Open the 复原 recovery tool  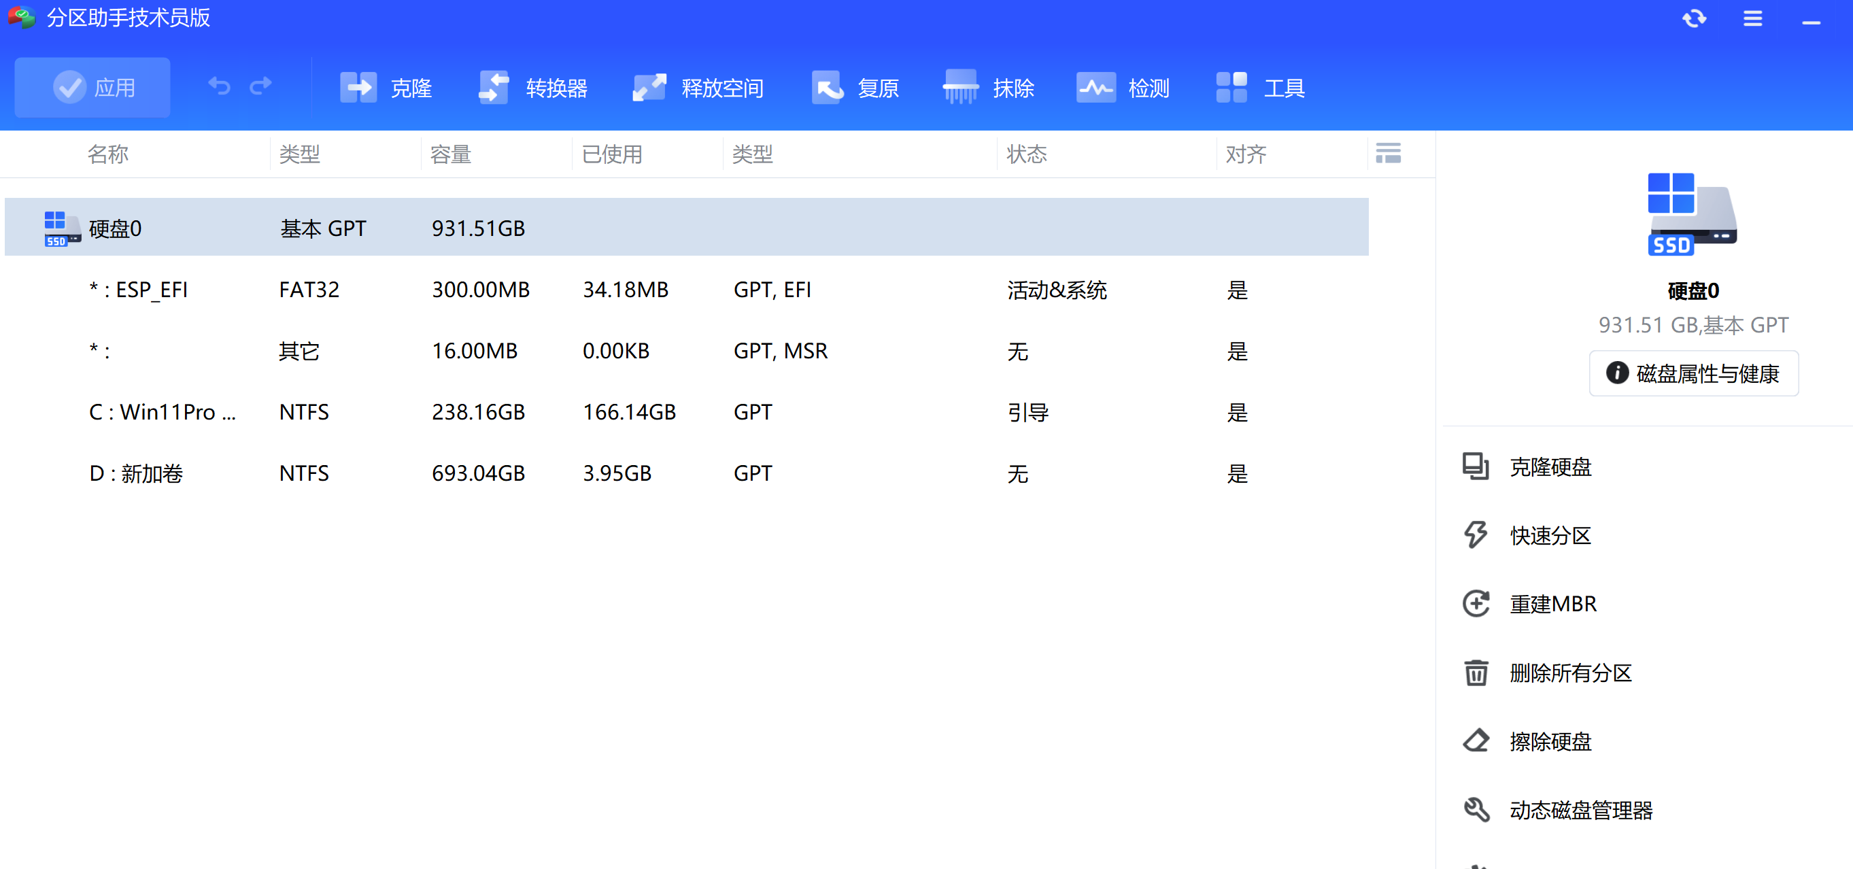pos(855,88)
